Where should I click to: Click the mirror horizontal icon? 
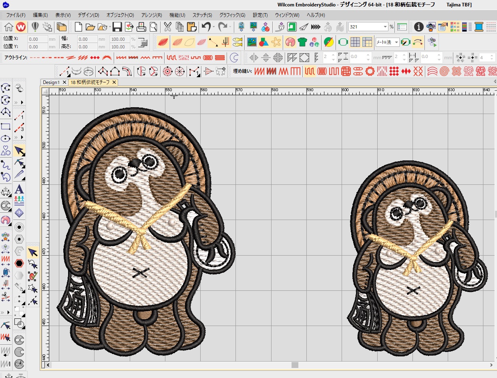click(254, 58)
